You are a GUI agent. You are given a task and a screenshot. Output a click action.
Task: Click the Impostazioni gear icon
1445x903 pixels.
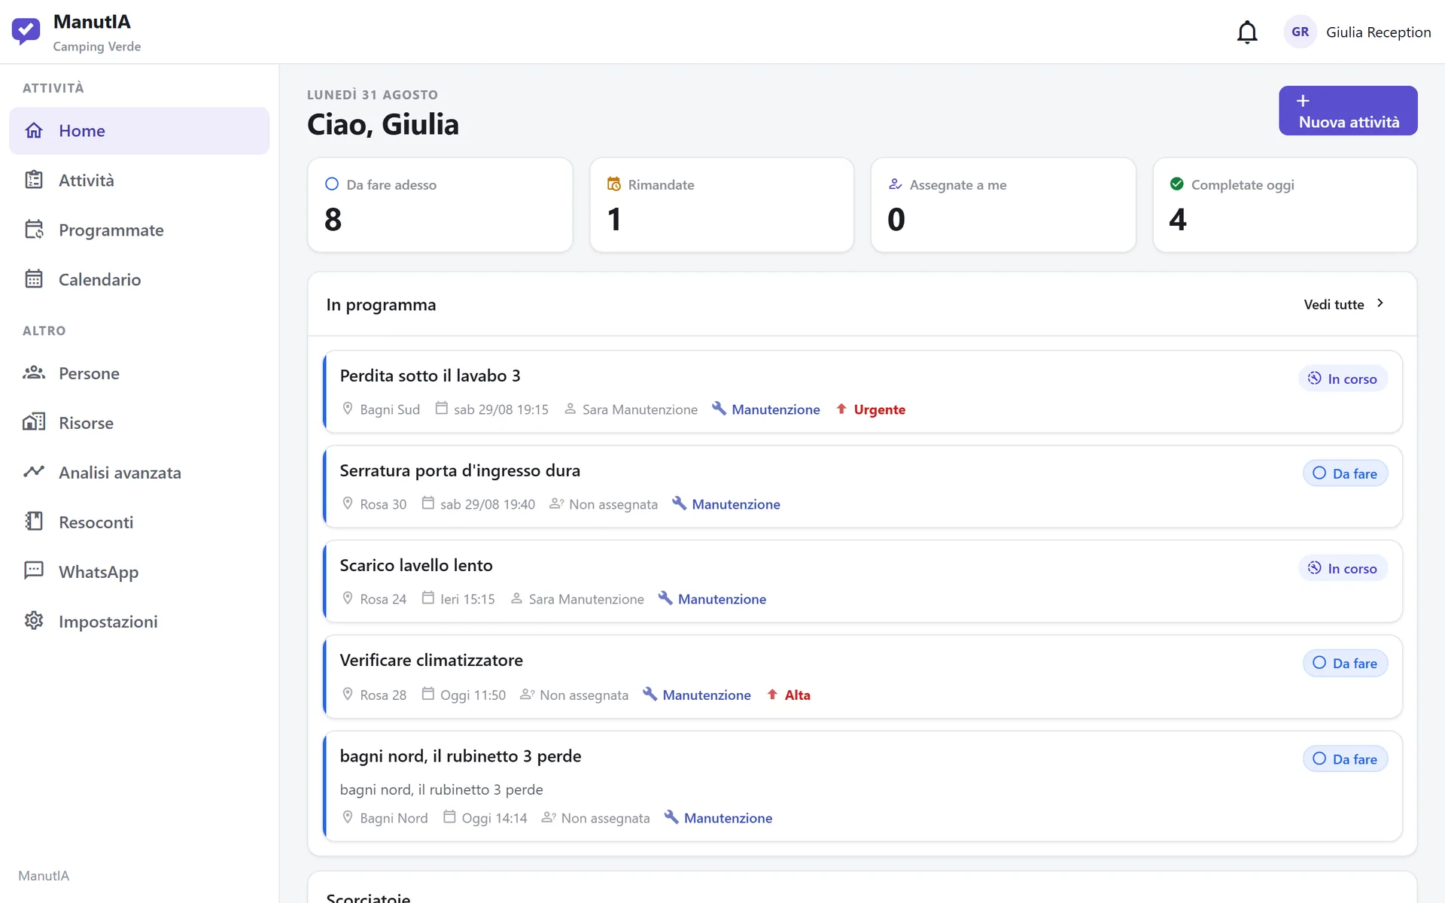[x=34, y=621]
